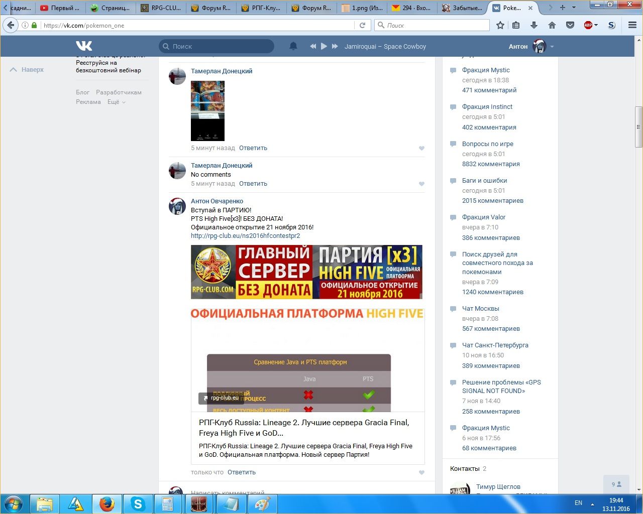Open Windows Start menu

(x=14, y=504)
